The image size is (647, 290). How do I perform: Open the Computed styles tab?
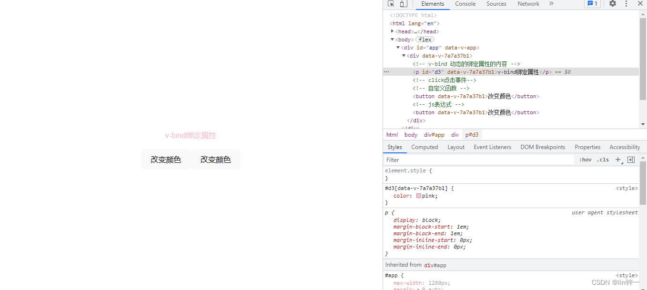tap(425, 147)
